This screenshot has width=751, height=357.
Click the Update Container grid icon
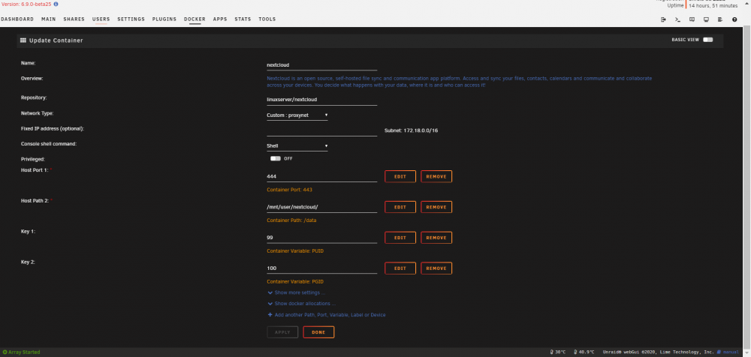[23, 40]
